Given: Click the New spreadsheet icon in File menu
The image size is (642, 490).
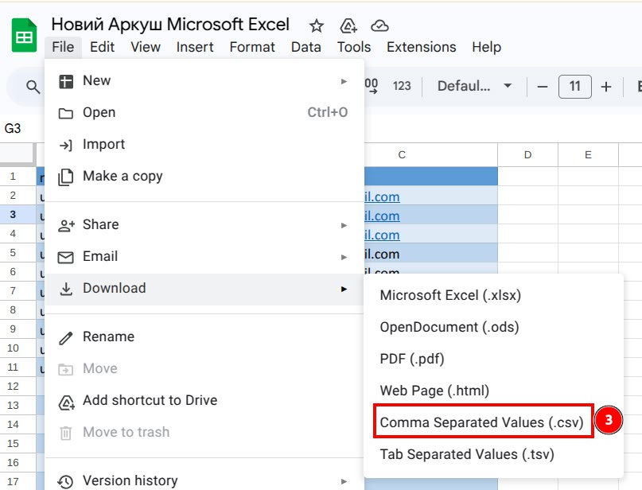Looking at the screenshot, I should tap(66, 81).
